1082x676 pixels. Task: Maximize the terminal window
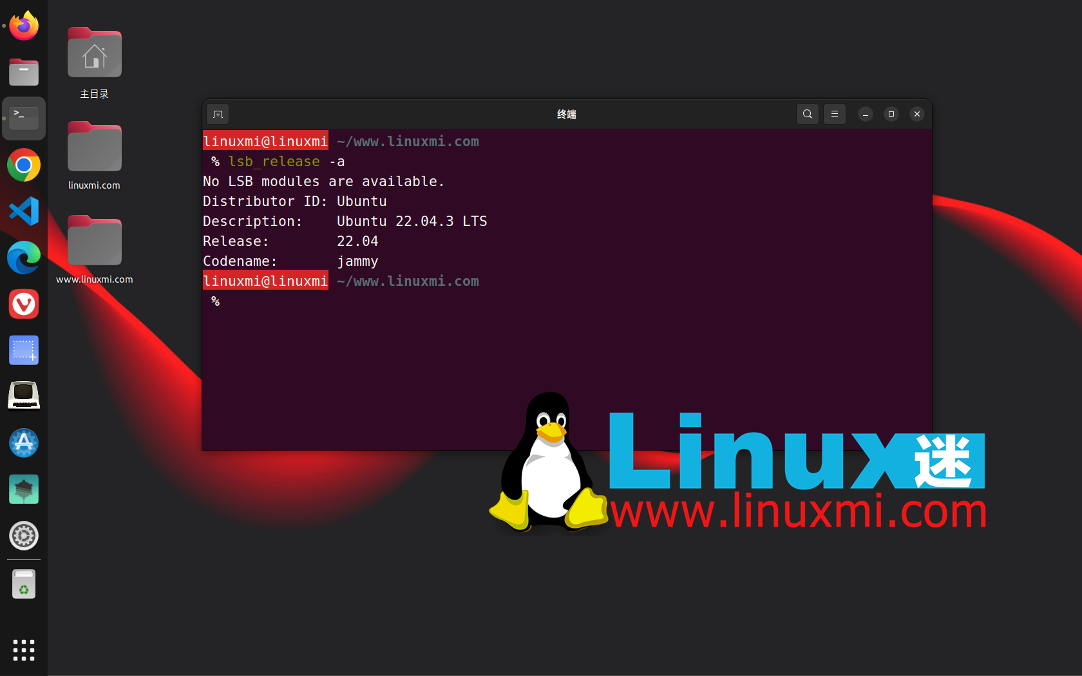[x=891, y=114]
